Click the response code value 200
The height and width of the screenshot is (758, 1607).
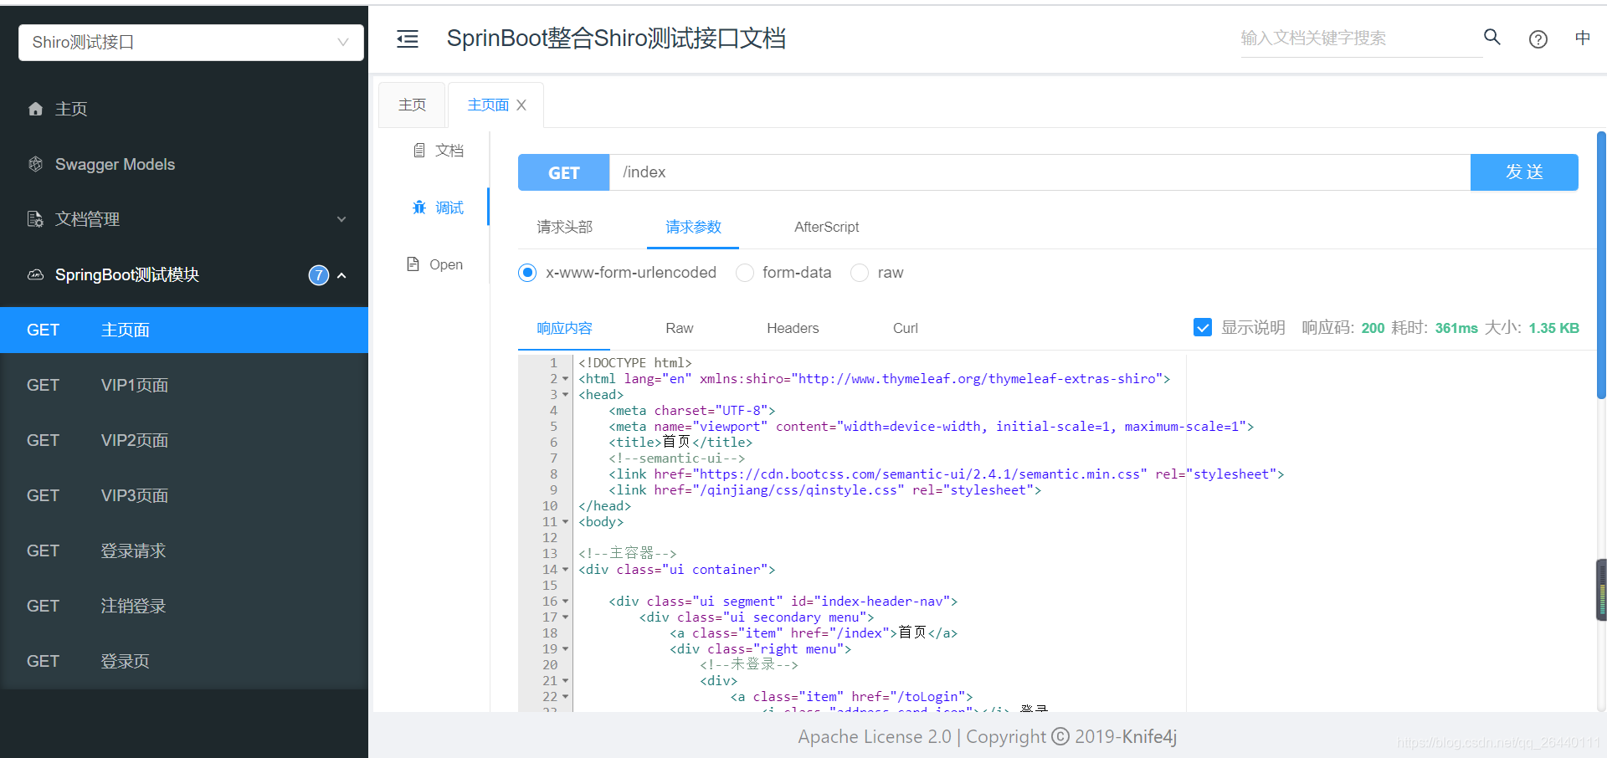1373,328
